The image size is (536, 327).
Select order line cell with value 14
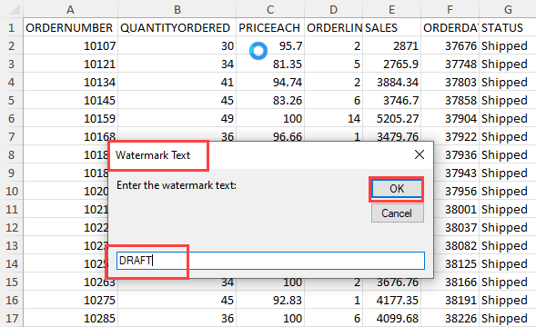point(334,118)
